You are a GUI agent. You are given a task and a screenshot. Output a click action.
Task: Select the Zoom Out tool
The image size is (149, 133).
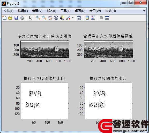(x=44, y=18)
